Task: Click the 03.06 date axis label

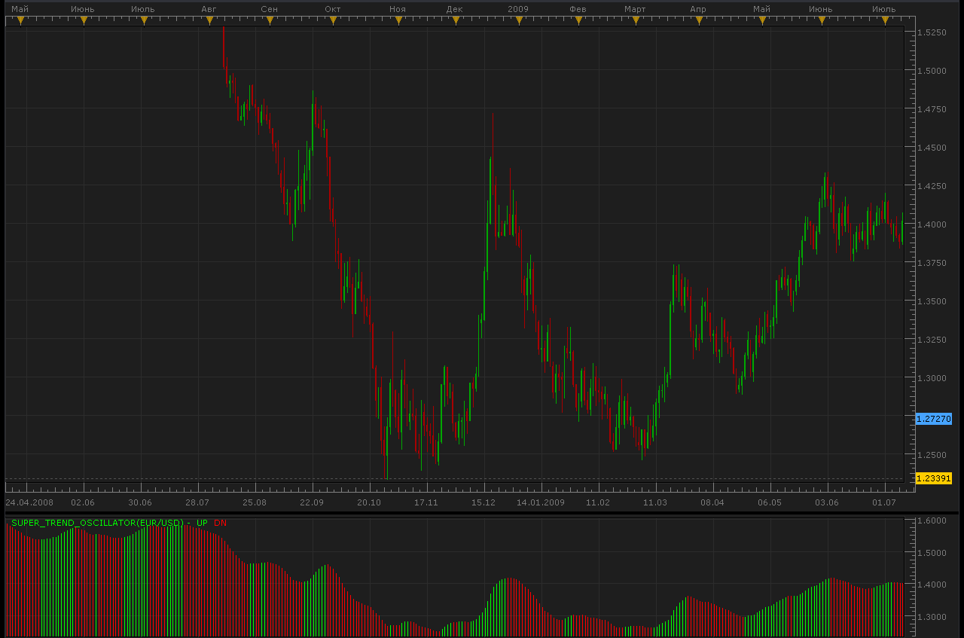Action: pos(827,502)
